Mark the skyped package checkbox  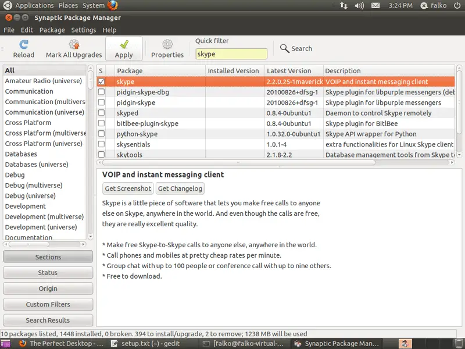point(101,113)
